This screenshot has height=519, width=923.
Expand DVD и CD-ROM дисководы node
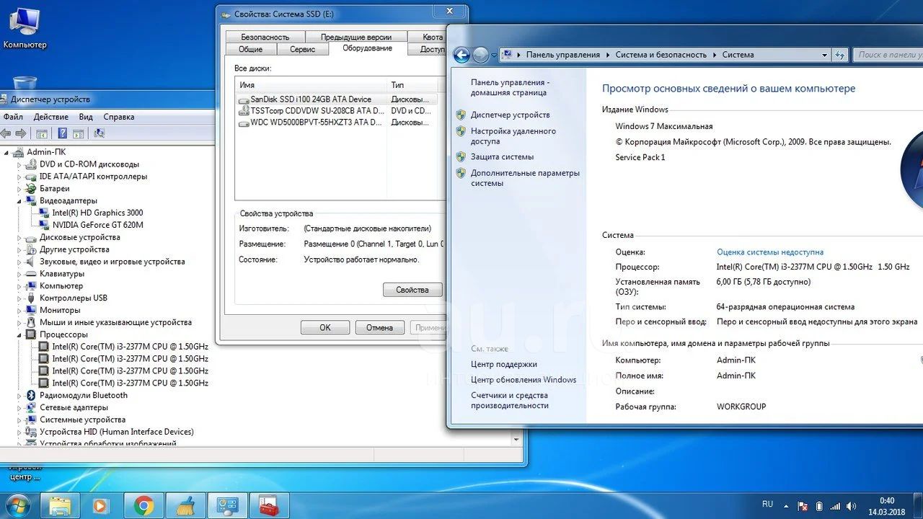coord(20,164)
